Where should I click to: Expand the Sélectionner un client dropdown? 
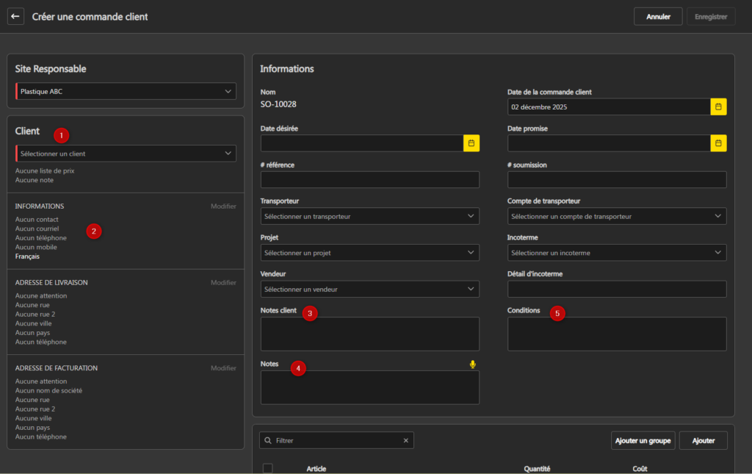[126, 154]
